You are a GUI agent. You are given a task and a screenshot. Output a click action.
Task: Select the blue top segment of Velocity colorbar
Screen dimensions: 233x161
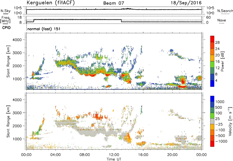point(212,99)
